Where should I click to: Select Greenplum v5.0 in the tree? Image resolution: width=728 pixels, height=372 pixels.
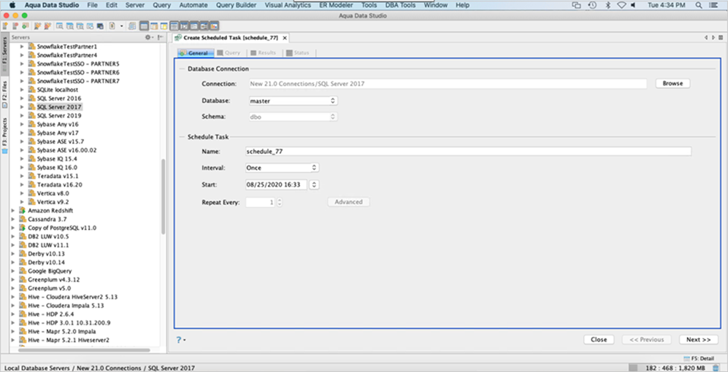click(47, 288)
